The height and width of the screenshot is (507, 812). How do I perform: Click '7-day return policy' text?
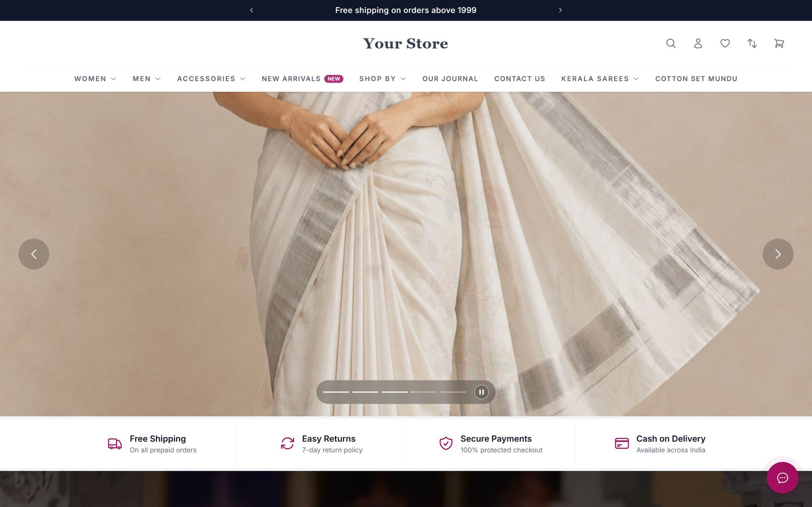332,450
